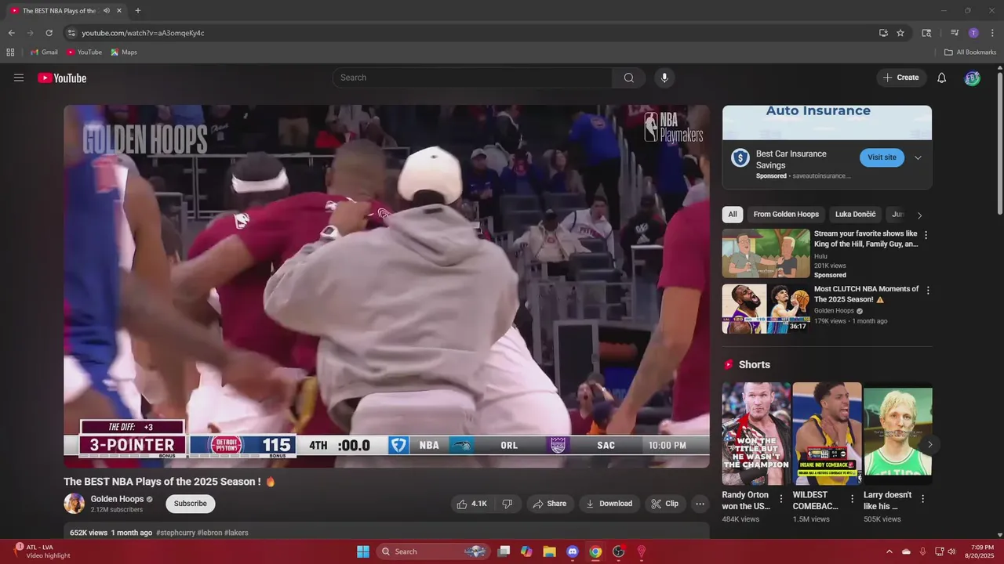Switch to the BEST NBA Plays tab
This screenshot has height=564, width=1004.
pyautogui.click(x=67, y=11)
